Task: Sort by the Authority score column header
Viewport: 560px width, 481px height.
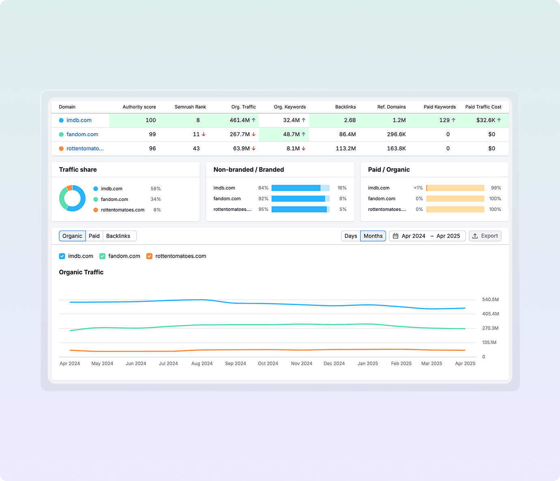Action: (139, 107)
